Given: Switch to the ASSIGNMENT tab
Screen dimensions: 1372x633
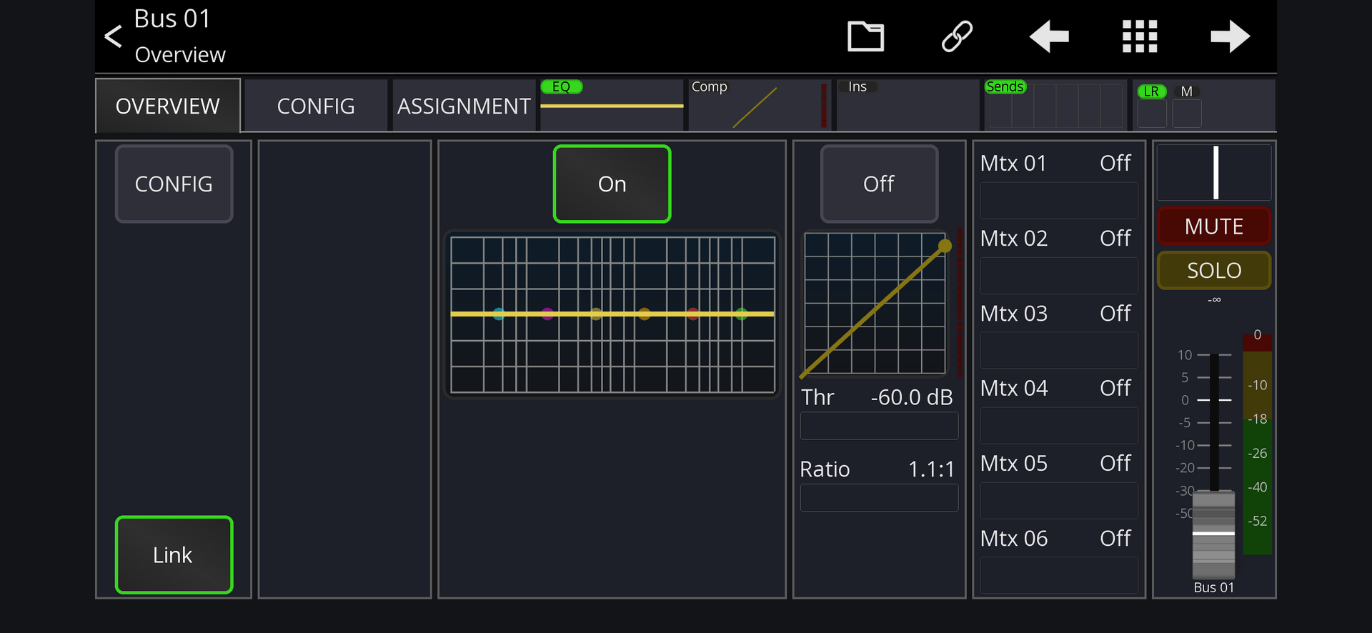Looking at the screenshot, I should tap(464, 106).
